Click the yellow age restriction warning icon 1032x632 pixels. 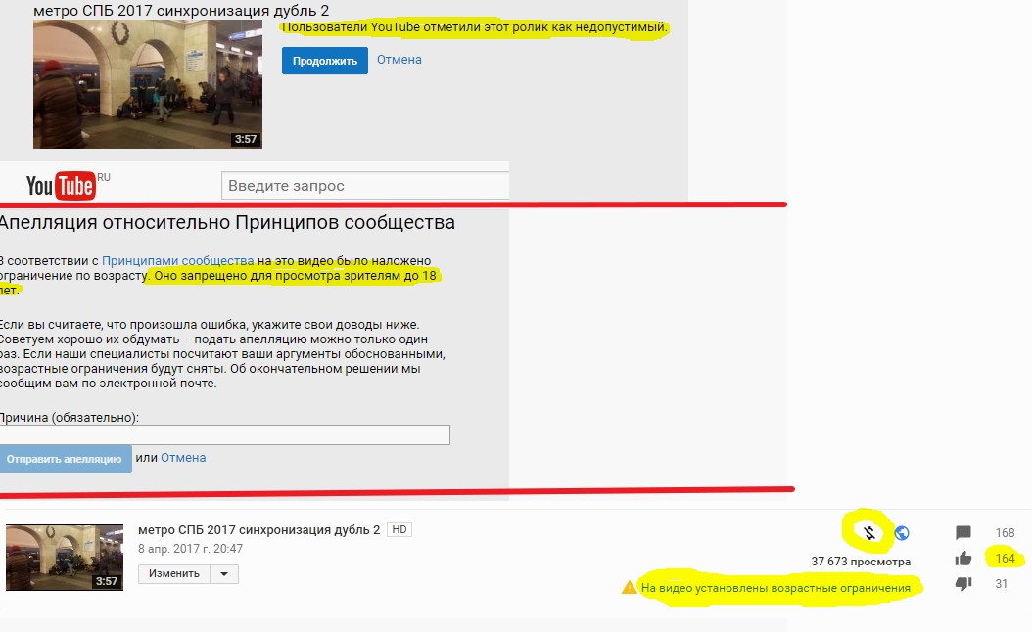coord(630,587)
